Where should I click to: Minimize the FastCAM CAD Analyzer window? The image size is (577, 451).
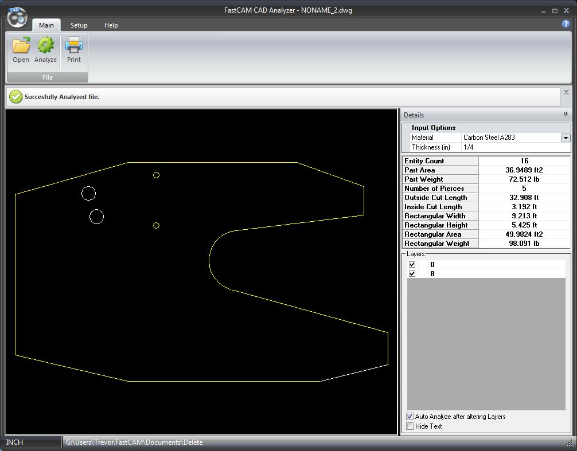pos(543,11)
